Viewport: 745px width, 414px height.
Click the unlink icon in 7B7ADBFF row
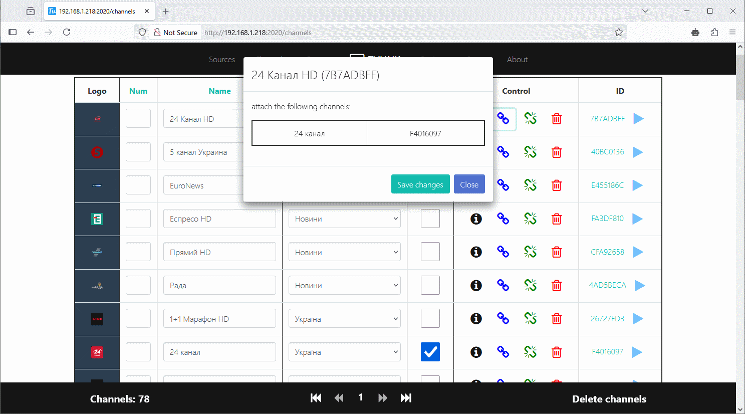point(530,119)
